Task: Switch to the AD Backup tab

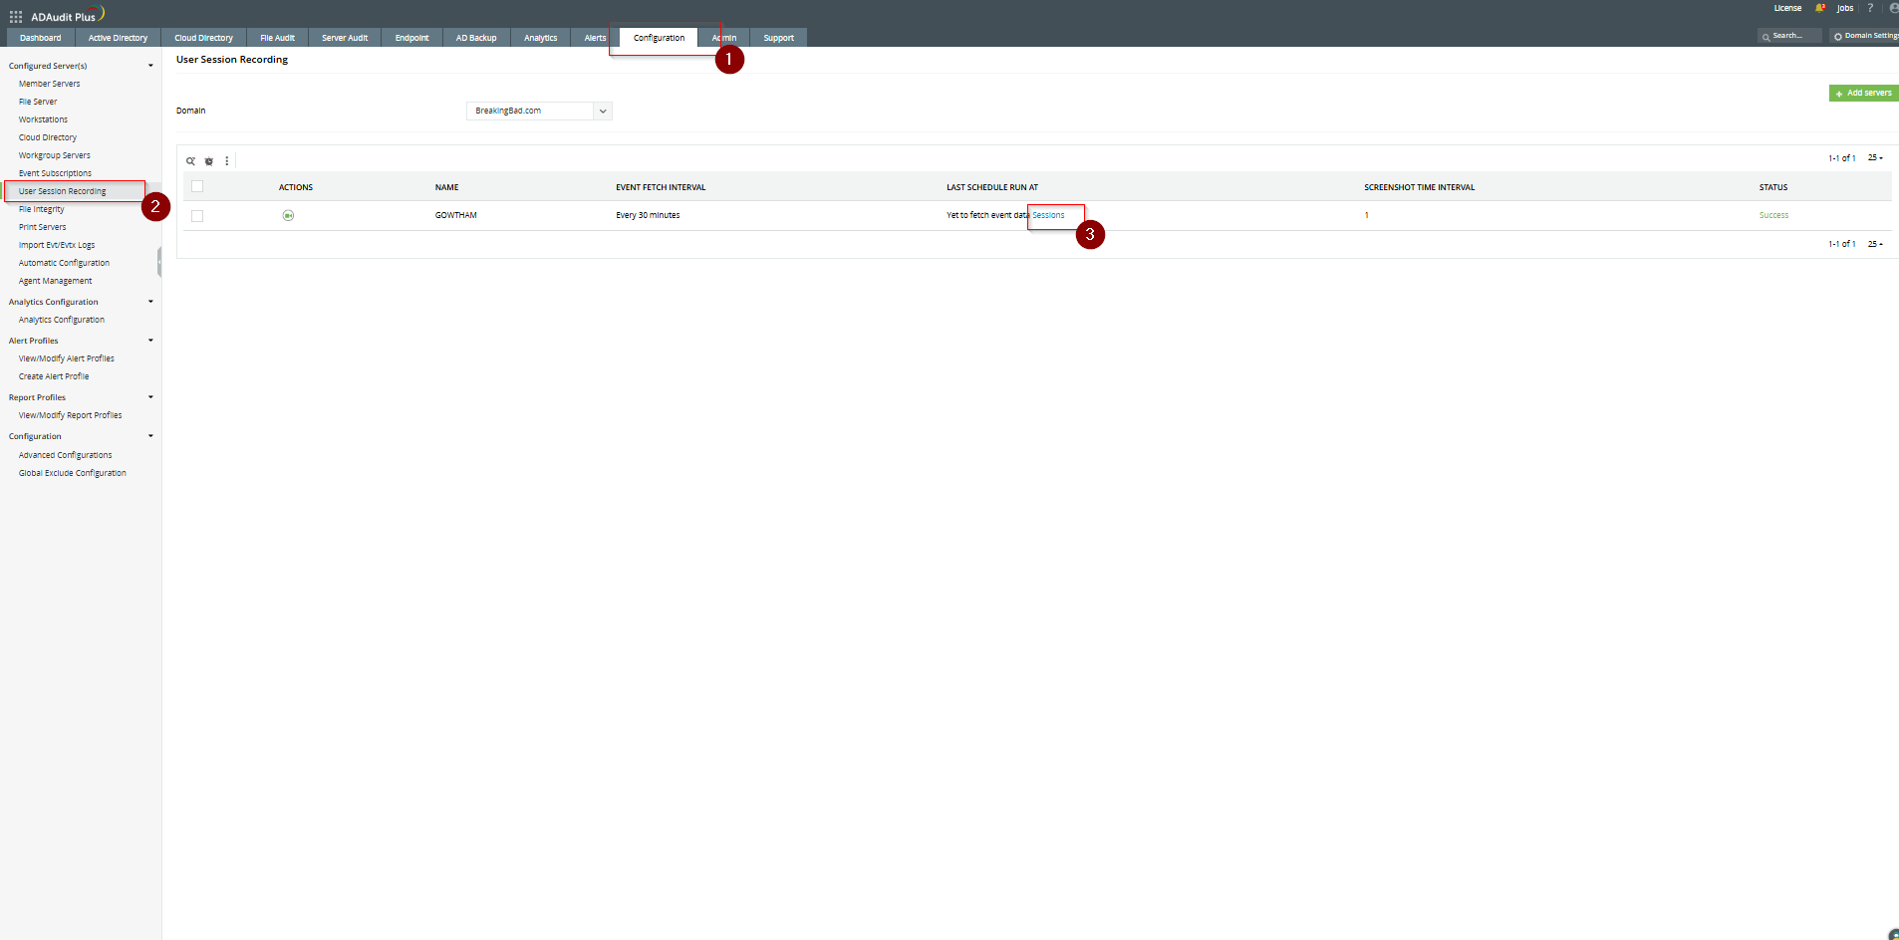Action: (476, 38)
